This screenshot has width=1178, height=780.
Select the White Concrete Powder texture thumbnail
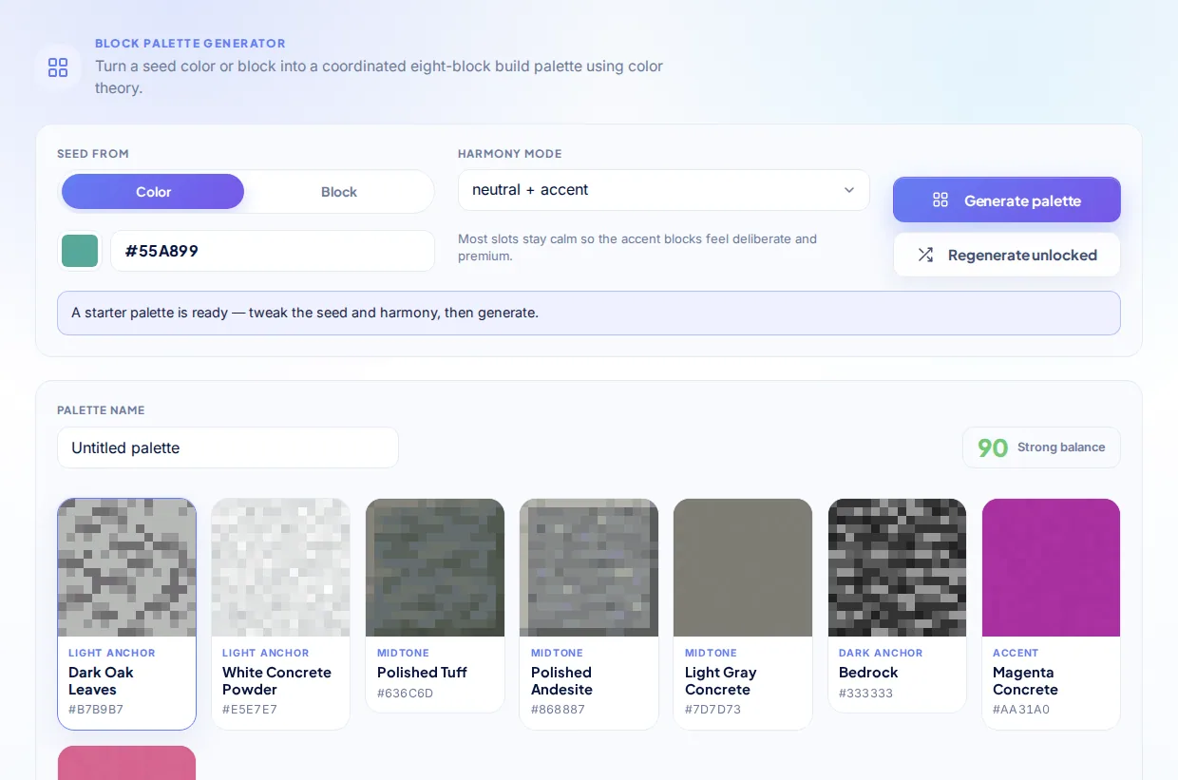(280, 567)
